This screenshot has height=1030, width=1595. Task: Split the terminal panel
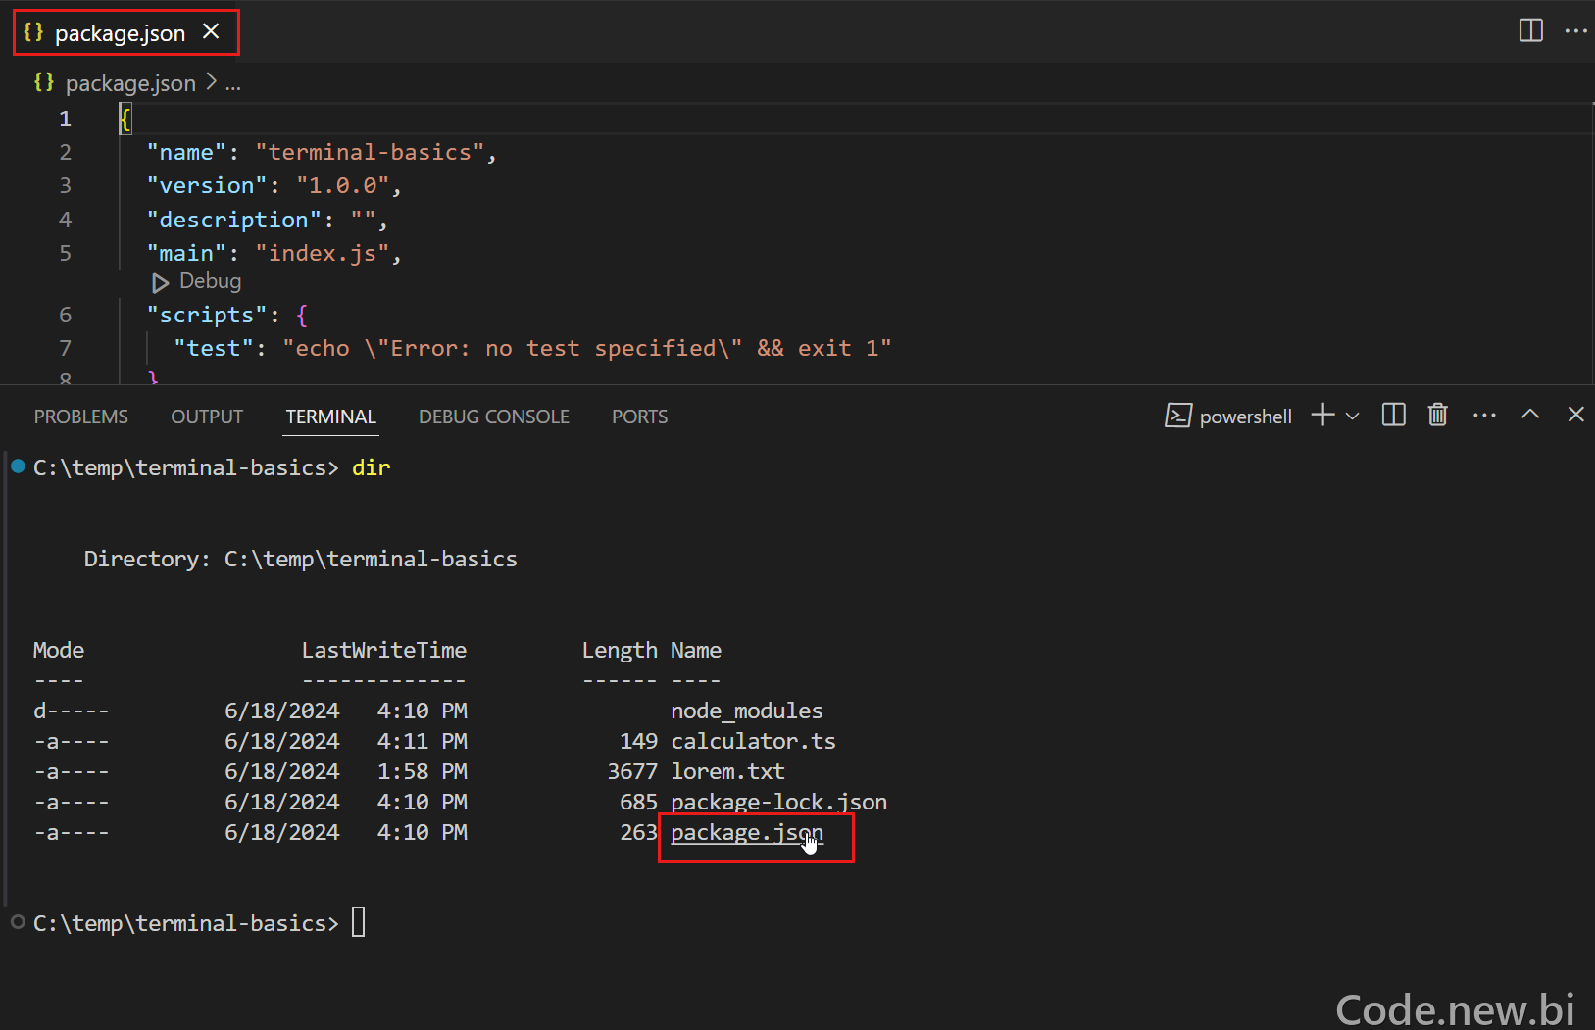(x=1393, y=415)
